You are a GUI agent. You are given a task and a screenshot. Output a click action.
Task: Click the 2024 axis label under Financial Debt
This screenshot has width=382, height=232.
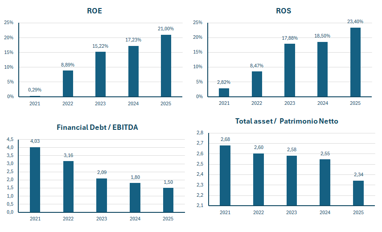point(135,219)
